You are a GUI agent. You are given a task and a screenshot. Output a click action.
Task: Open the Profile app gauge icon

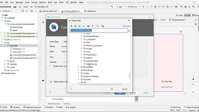click(x=163, y=7)
